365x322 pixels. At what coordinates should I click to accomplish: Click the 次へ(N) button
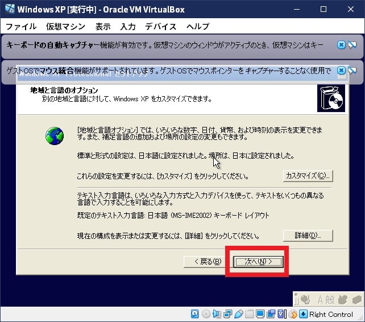[x=258, y=262]
